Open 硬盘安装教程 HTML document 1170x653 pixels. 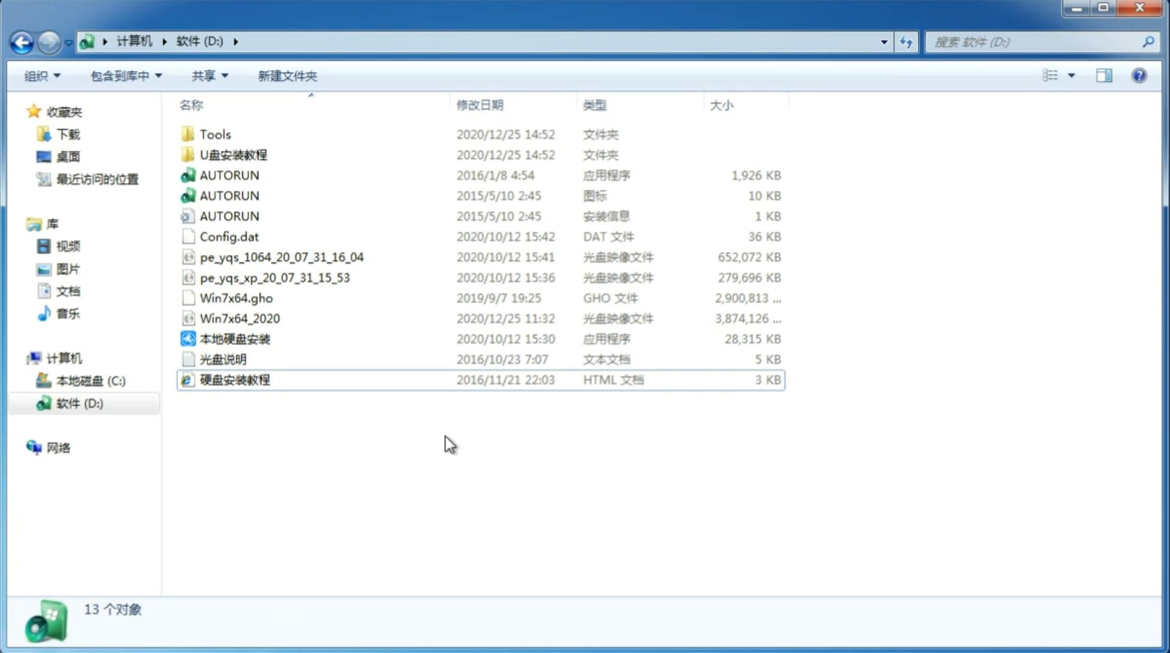coord(233,379)
